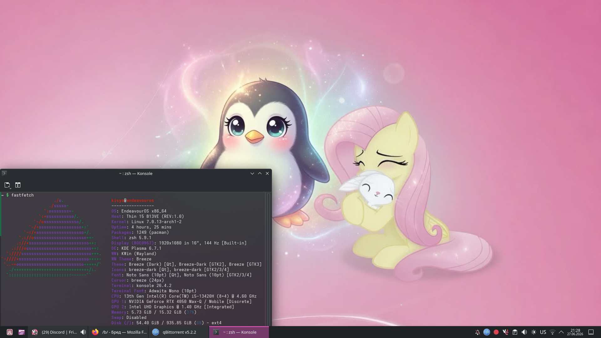Image resolution: width=601 pixels, height=338 pixels.
Task: Click the 'DE: KDE Plasma 6.7.1' line
Action: (x=136, y=248)
